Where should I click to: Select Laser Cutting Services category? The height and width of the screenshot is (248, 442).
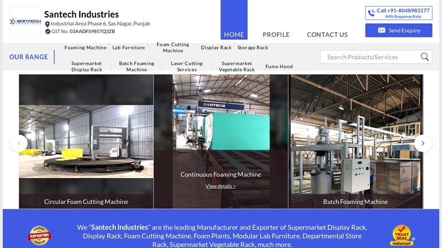[x=187, y=66]
